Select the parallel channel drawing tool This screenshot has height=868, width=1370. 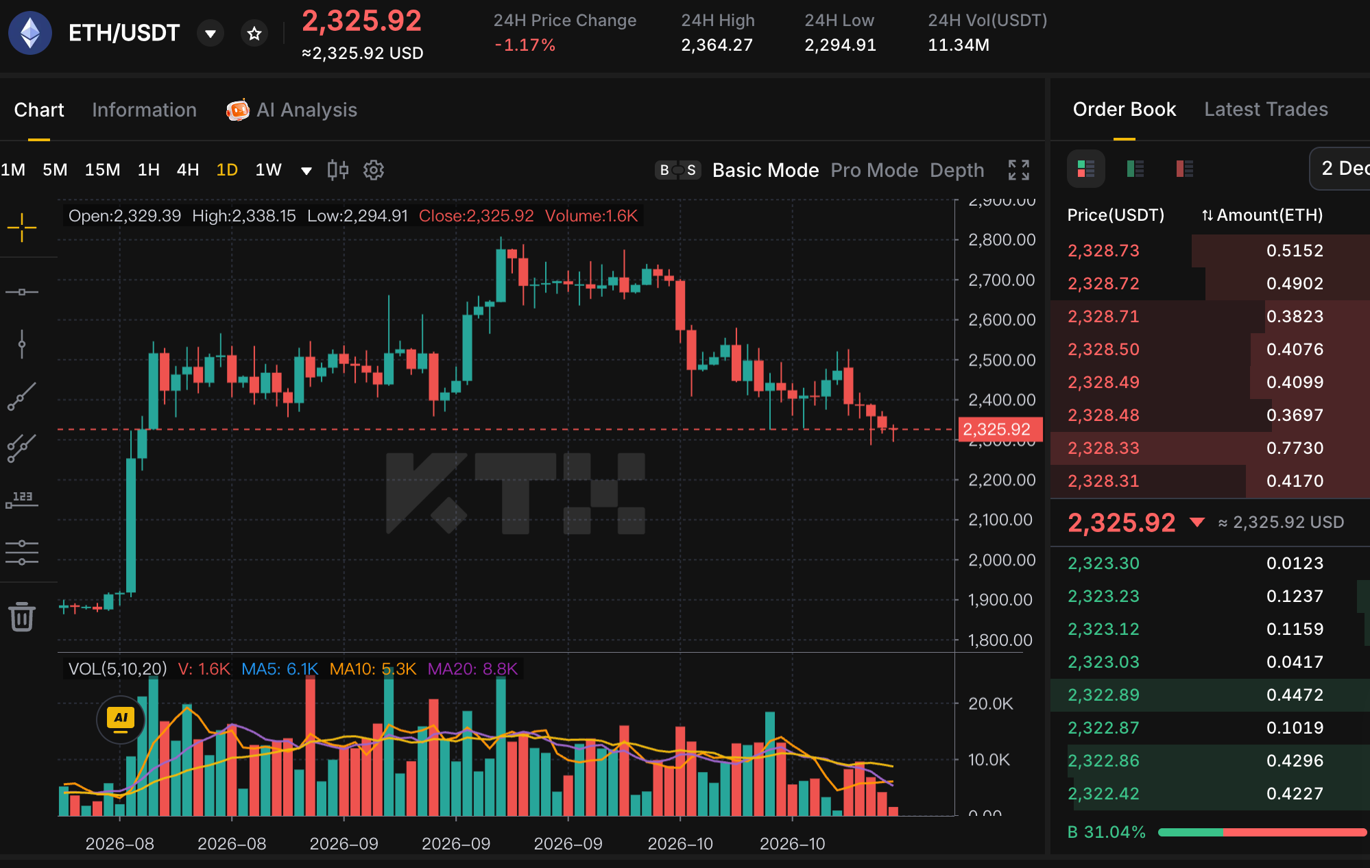point(22,448)
